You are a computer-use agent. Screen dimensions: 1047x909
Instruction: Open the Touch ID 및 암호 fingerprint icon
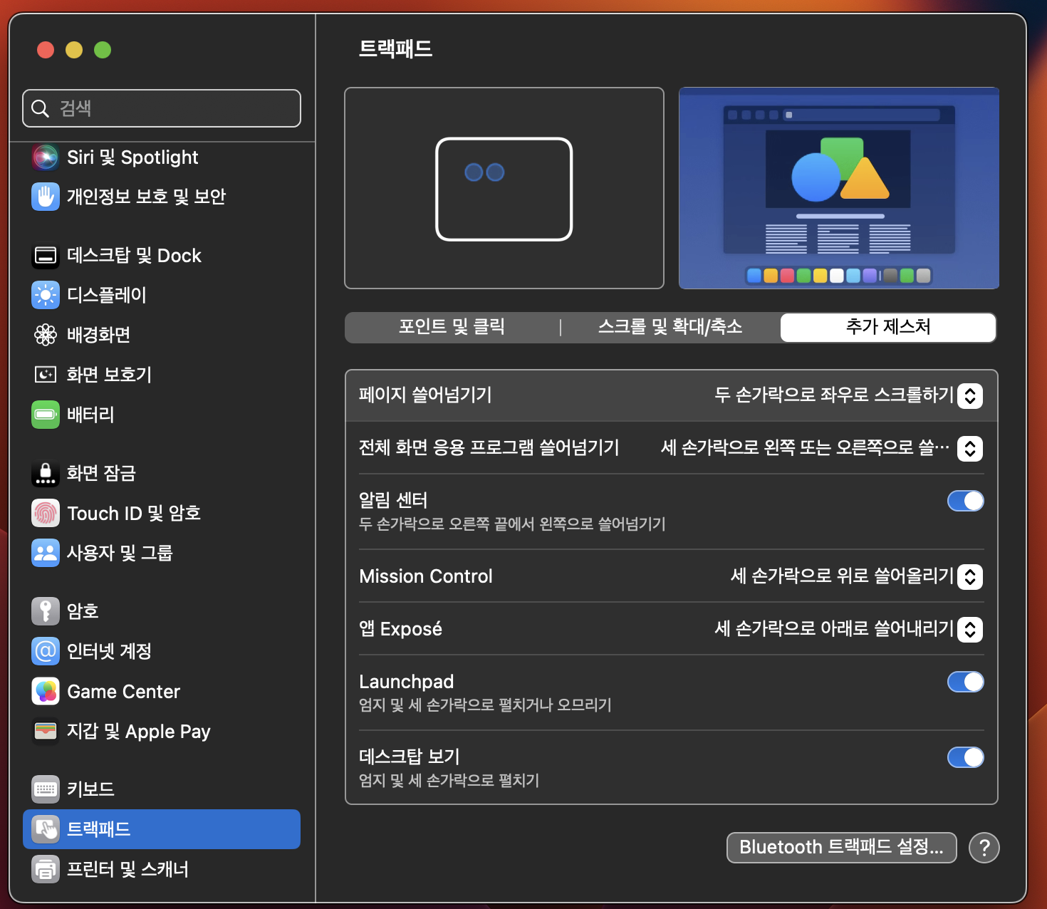click(46, 513)
